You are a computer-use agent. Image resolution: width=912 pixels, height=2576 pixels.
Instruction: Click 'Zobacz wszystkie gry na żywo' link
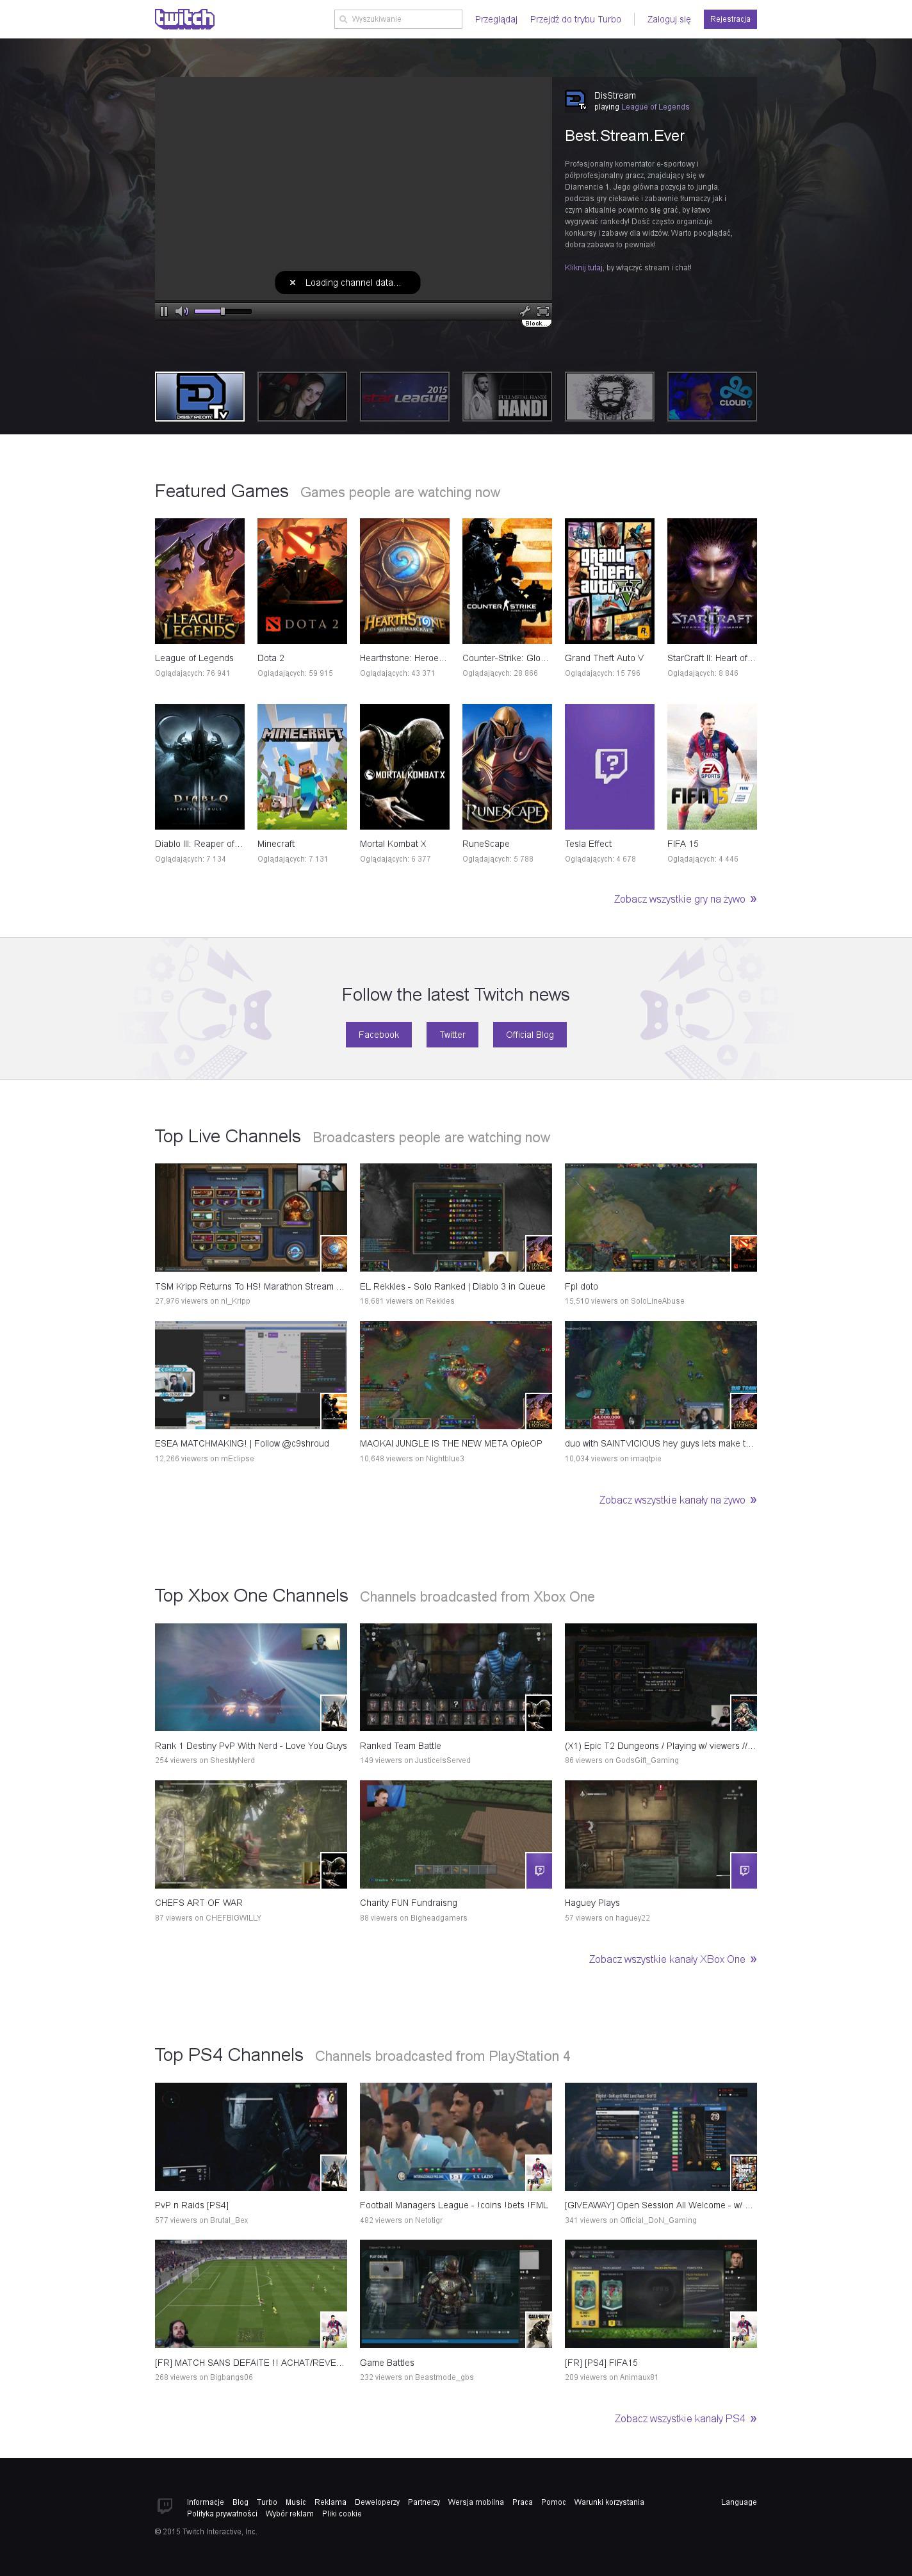coord(685,899)
